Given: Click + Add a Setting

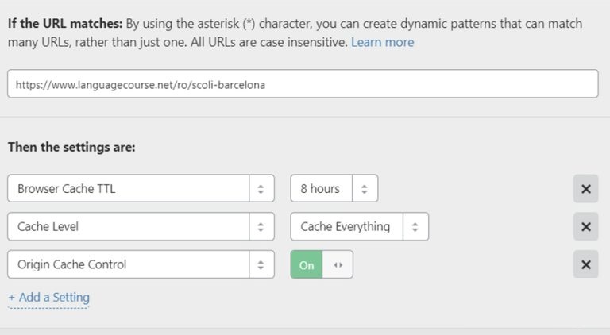Looking at the screenshot, I should click(48, 298).
